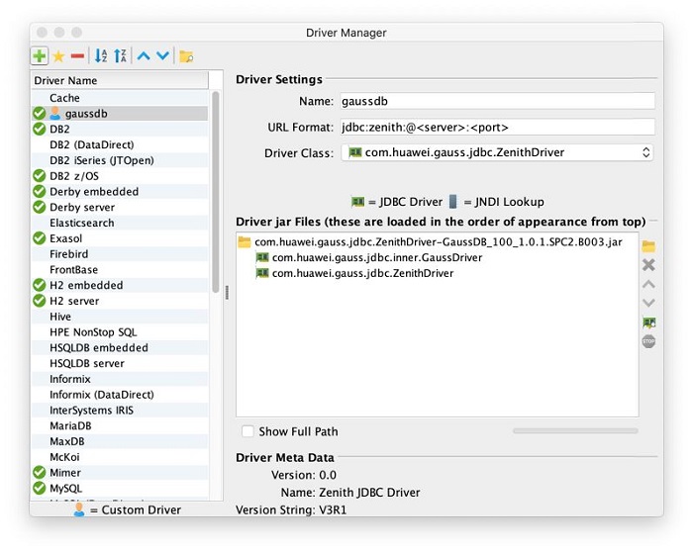Viewport: 693px width, 553px height.
Task: Open the Driver Class dropdown
Action: (x=497, y=152)
